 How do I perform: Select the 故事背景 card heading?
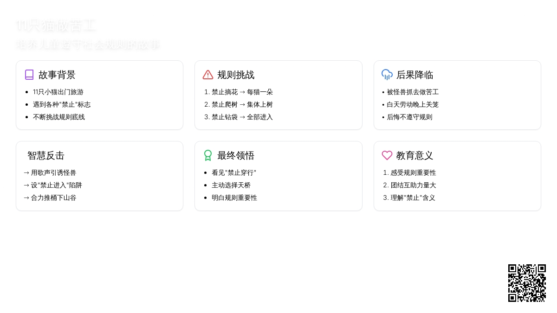tap(57, 75)
